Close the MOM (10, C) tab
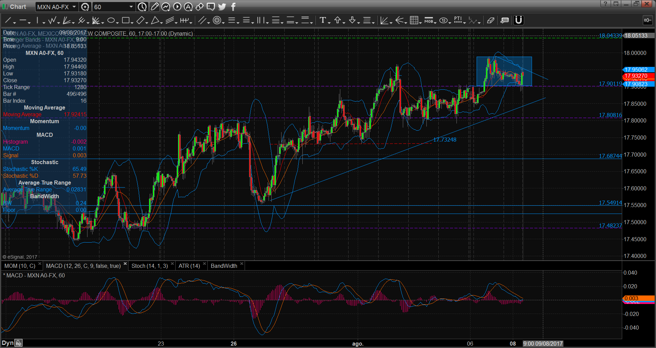This screenshot has height=348, width=656. 40,264
